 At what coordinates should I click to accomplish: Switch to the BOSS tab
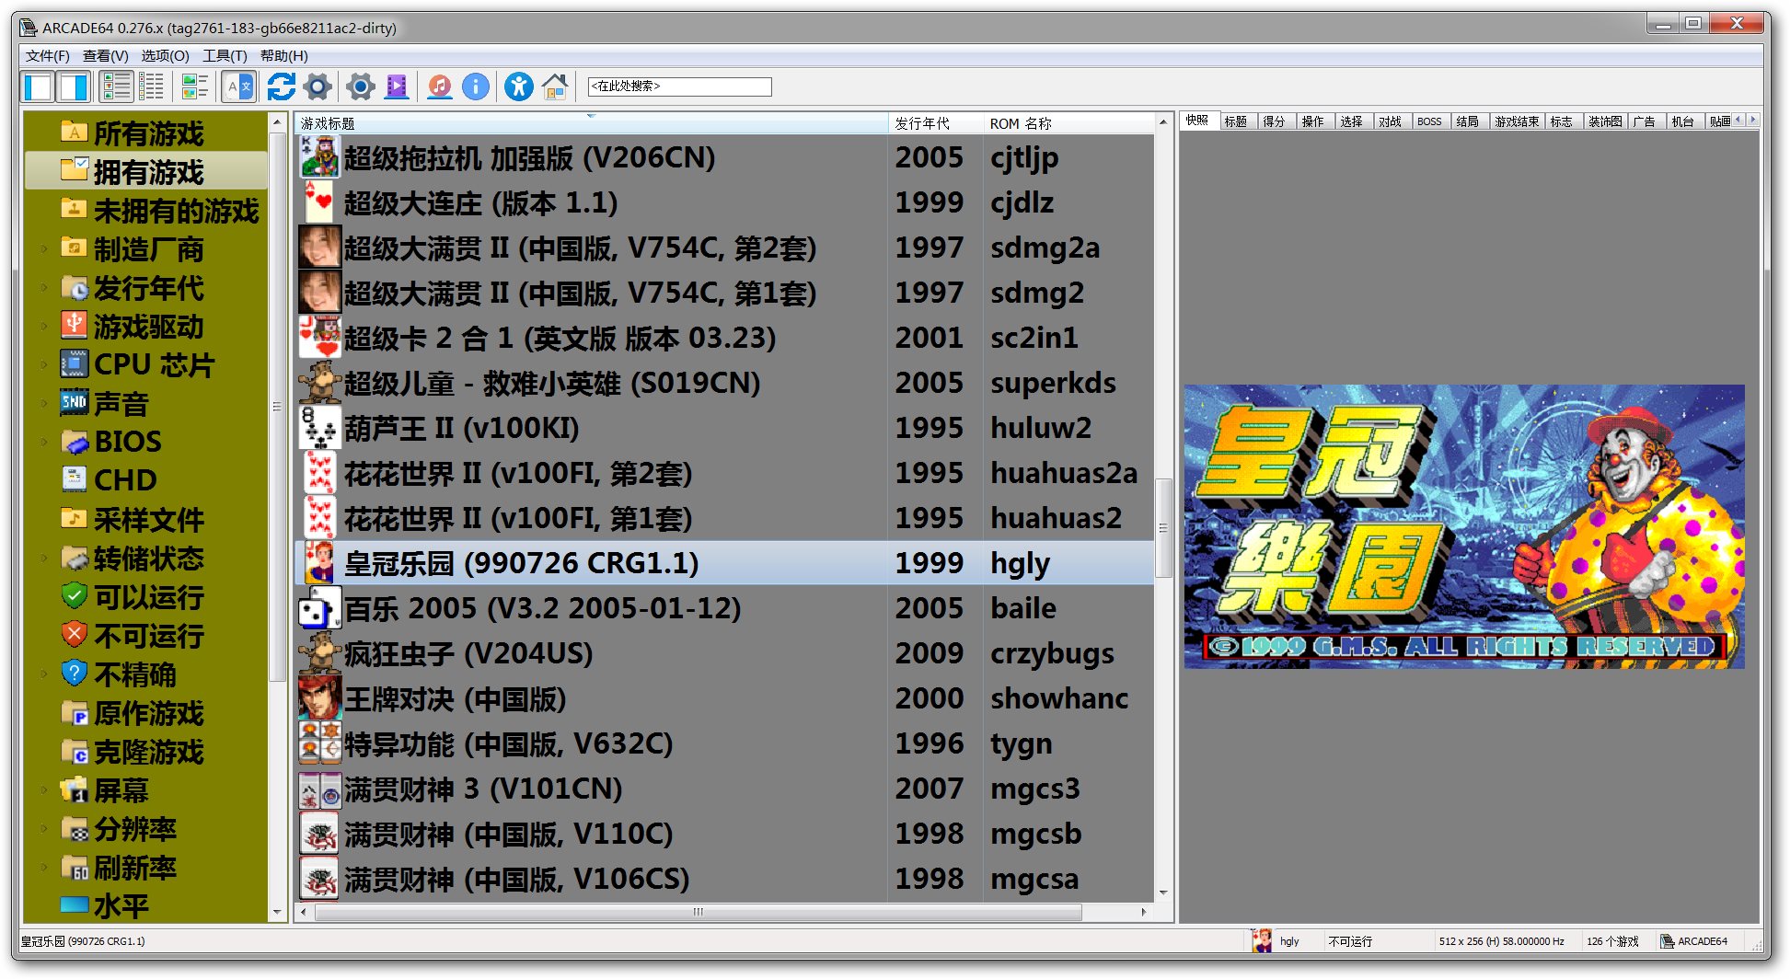tap(1429, 121)
